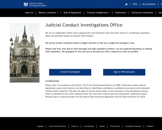This screenshot has height=130, width=162.
Task: Open Press Enquiries in the footer
Action: (89, 126)
